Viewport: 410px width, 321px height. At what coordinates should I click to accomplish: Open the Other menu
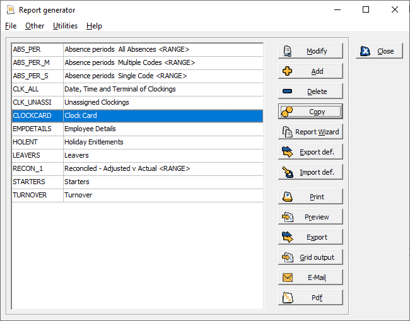(35, 26)
